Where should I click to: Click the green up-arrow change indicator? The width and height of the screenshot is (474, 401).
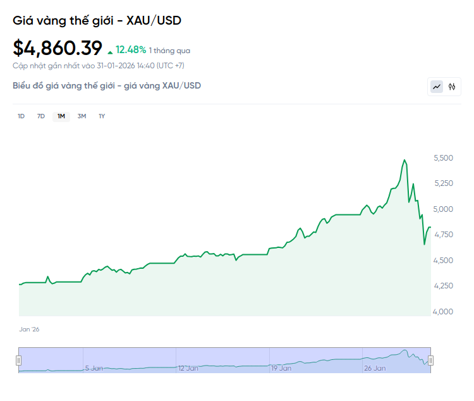(111, 51)
